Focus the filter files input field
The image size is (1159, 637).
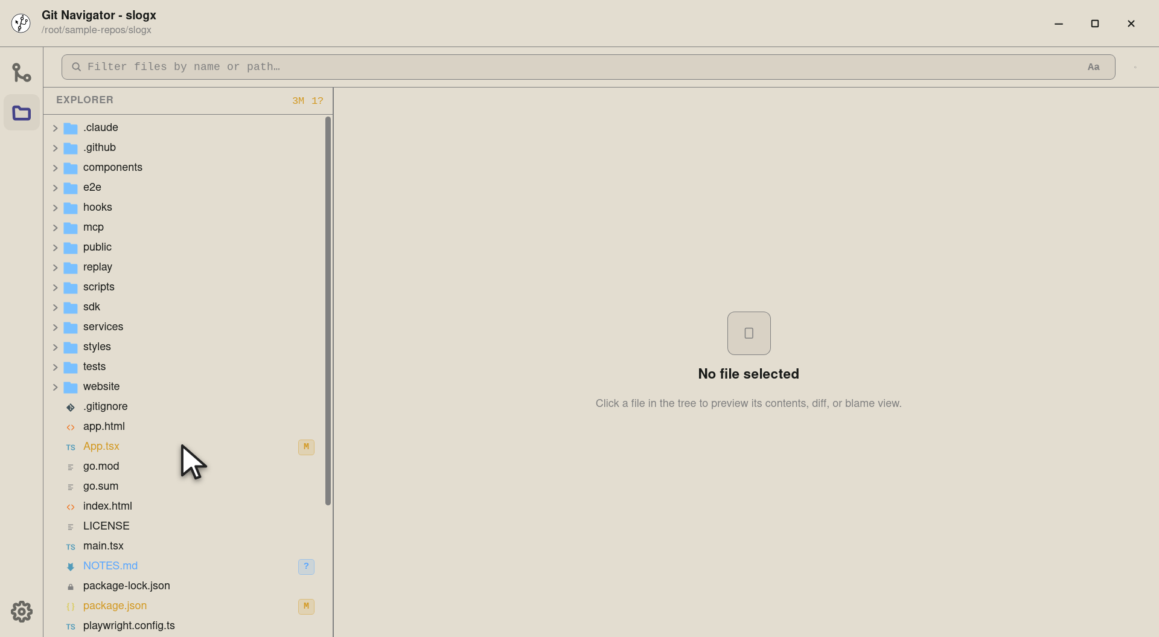[588, 67]
